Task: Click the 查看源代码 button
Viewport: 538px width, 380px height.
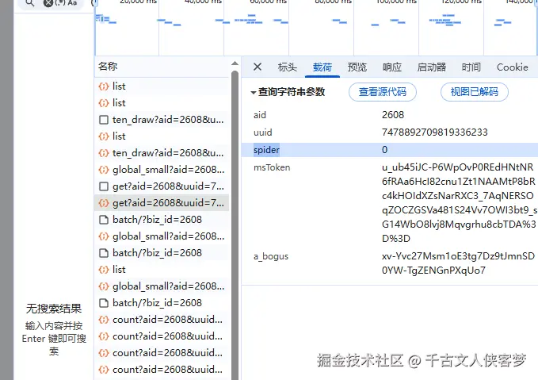Action: [383, 92]
